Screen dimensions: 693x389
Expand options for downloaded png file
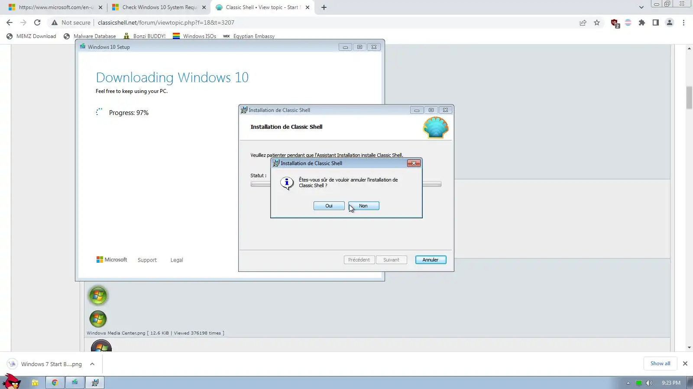(x=92, y=364)
